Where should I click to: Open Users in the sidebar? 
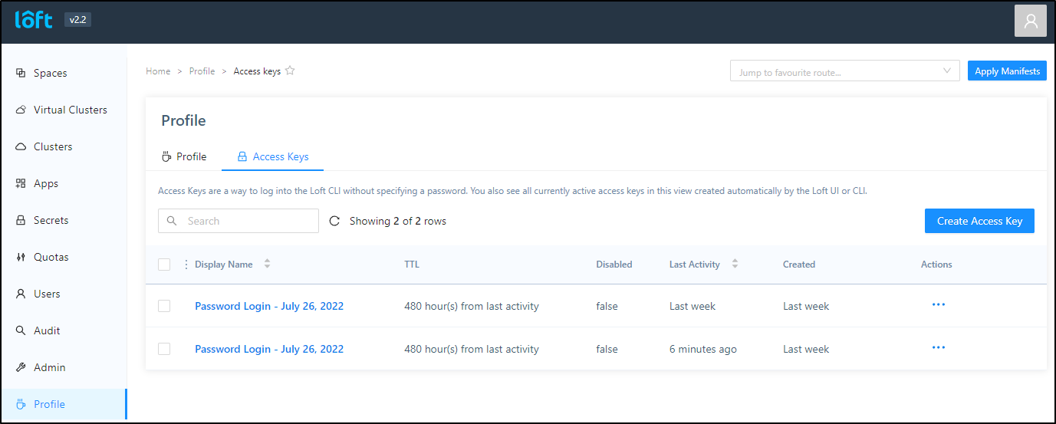(x=64, y=294)
